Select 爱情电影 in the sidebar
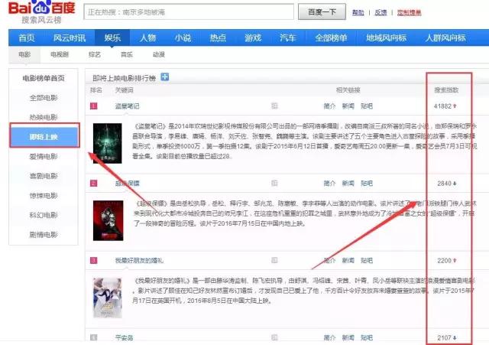The image size is (489, 345). 44,156
